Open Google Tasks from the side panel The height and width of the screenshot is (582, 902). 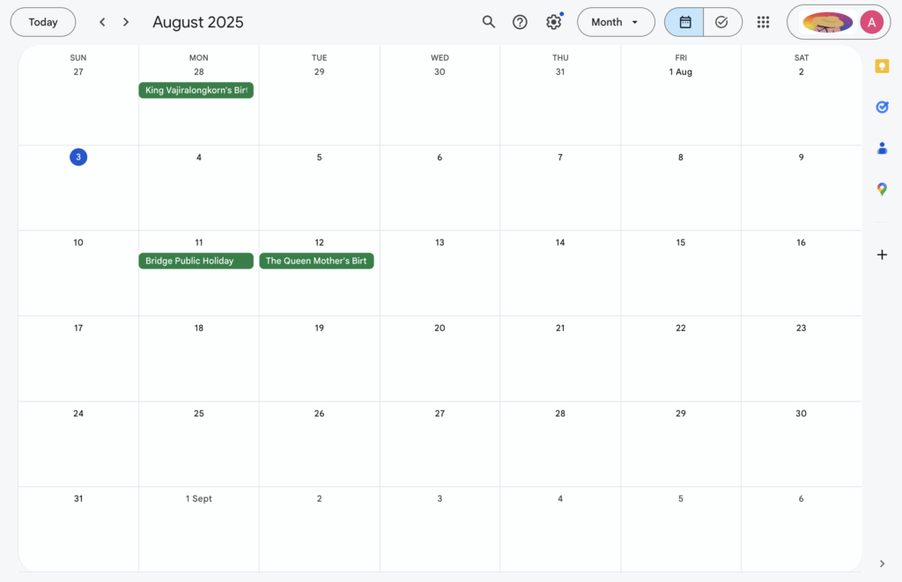tap(882, 107)
